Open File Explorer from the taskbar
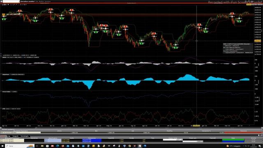 pyautogui.click(x=42, y=146)
